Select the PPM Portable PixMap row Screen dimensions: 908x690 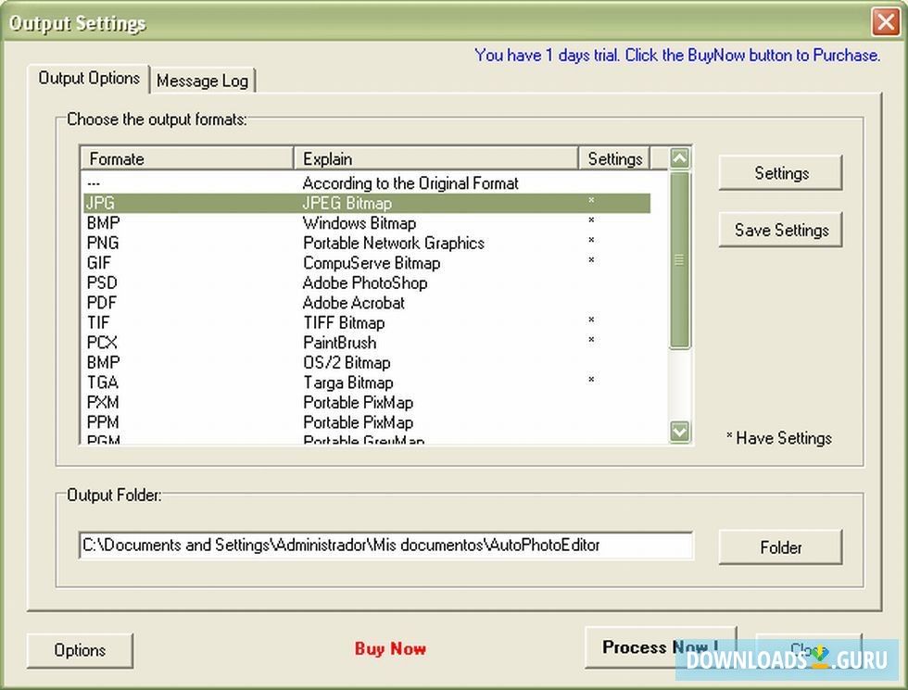(367, 422)
